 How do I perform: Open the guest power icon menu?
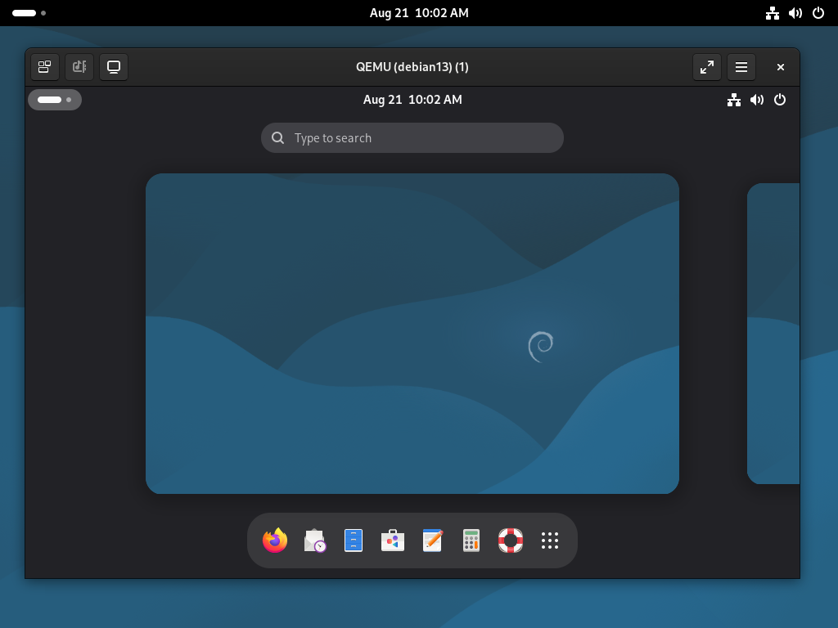point(780,100)
